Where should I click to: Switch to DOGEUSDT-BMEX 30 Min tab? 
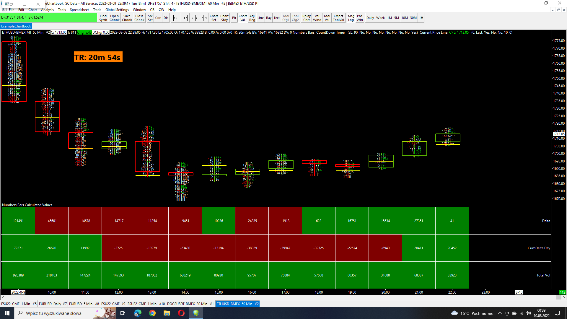tap(190, 304)
